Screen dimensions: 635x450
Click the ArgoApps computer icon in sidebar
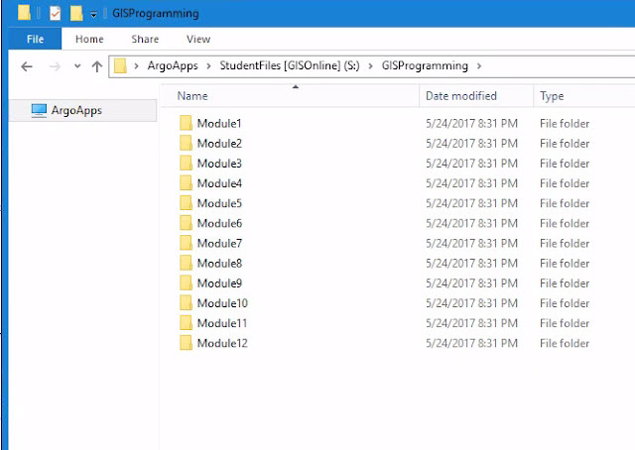coord(39,110)
